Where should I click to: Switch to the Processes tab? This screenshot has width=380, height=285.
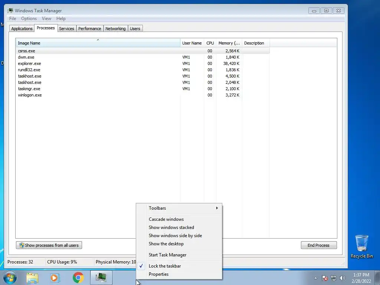(46, 28)
